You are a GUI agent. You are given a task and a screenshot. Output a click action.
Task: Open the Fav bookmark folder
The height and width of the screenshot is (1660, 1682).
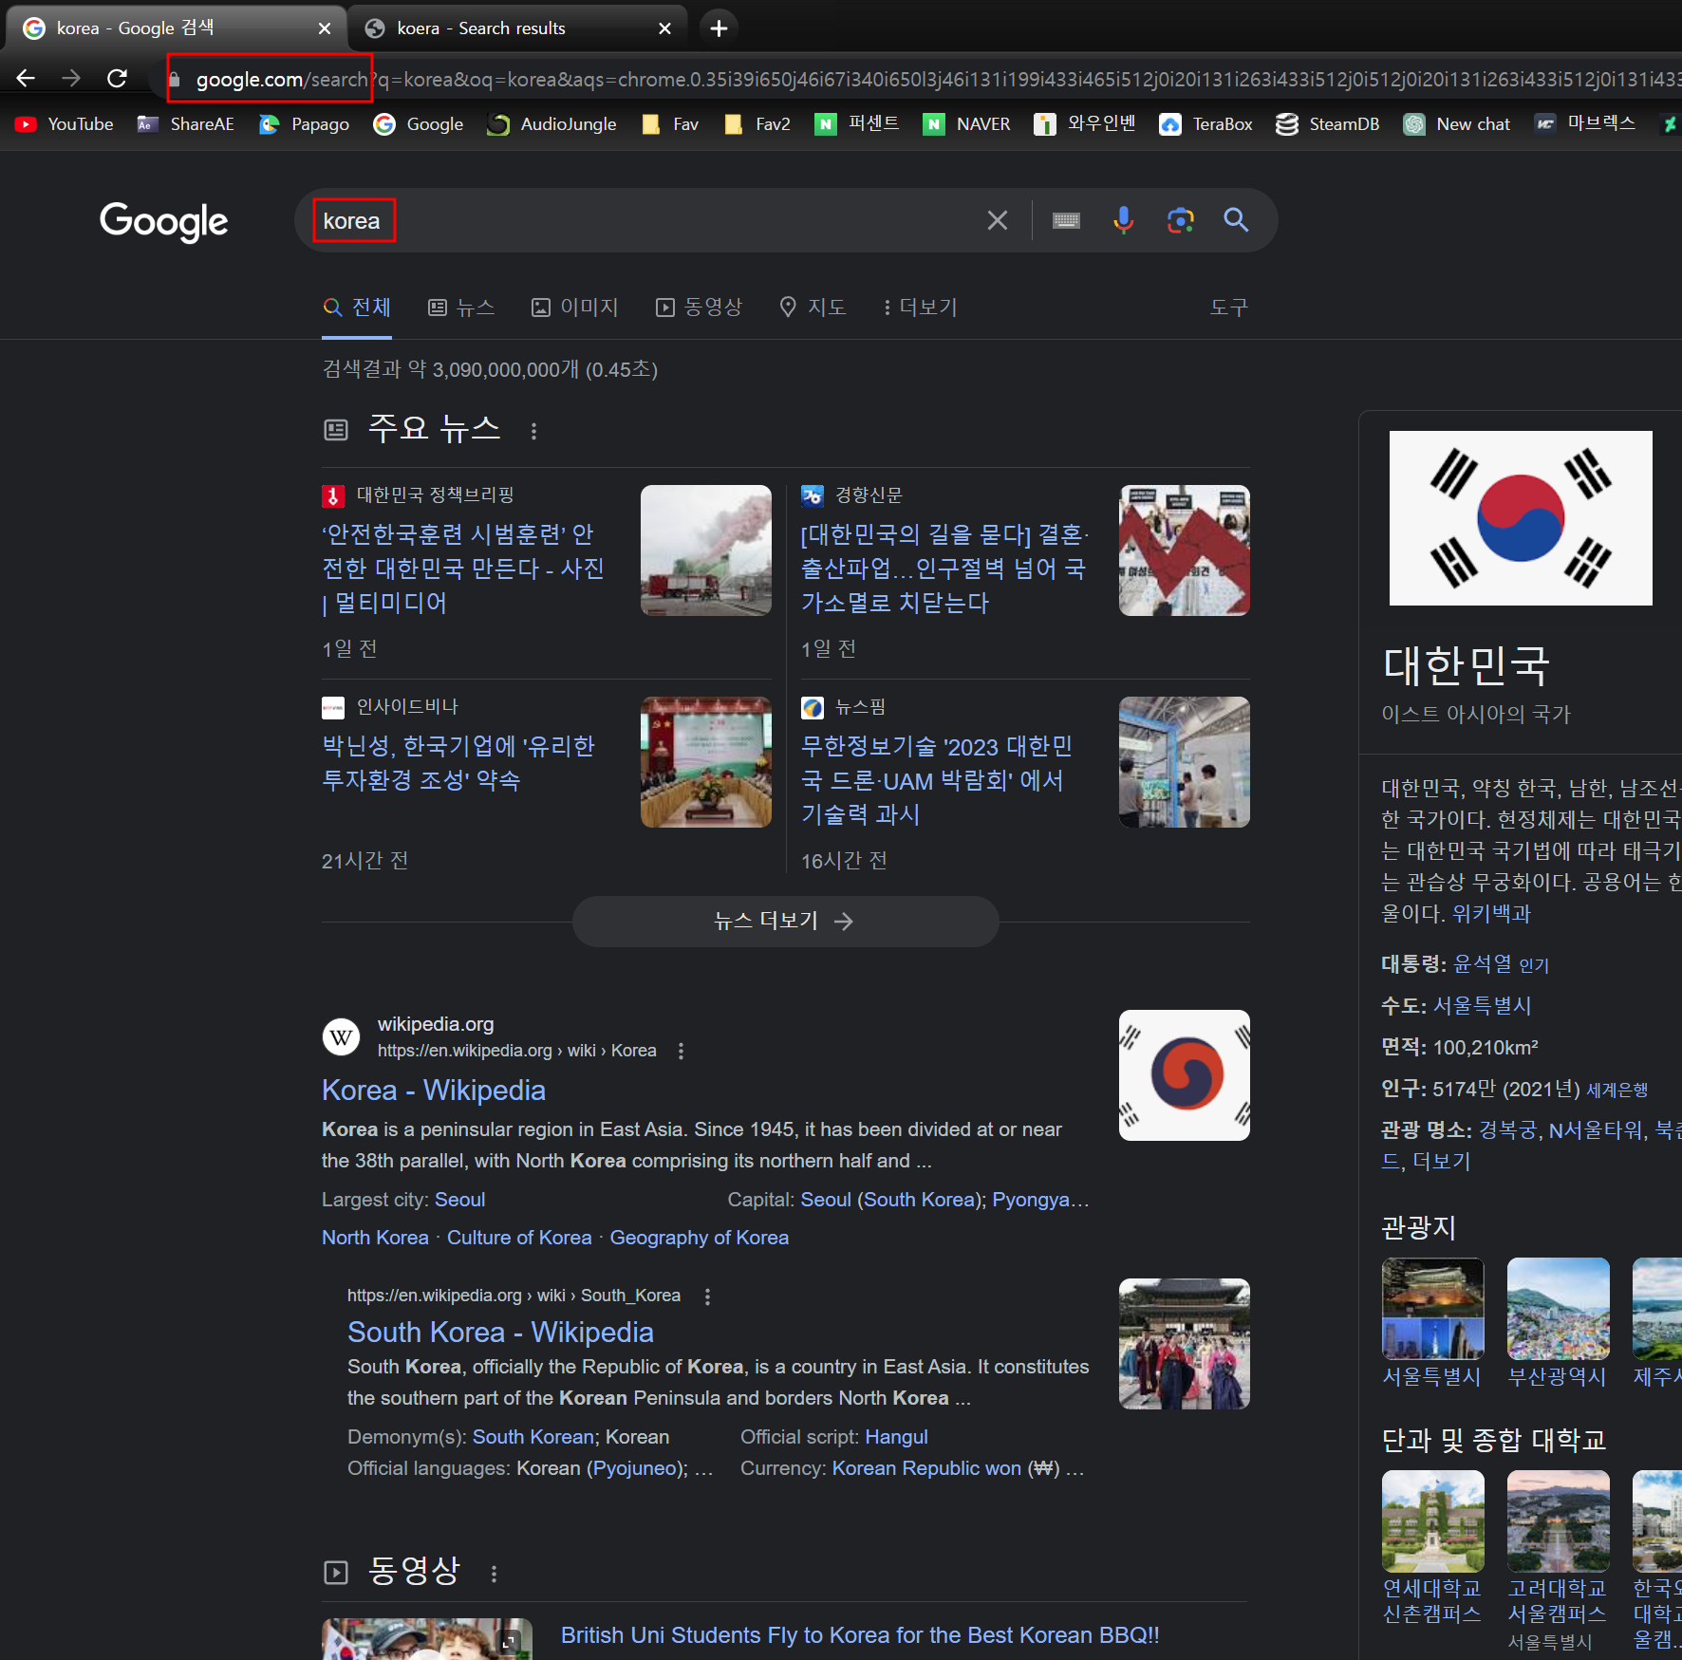(x=670, y=124)
